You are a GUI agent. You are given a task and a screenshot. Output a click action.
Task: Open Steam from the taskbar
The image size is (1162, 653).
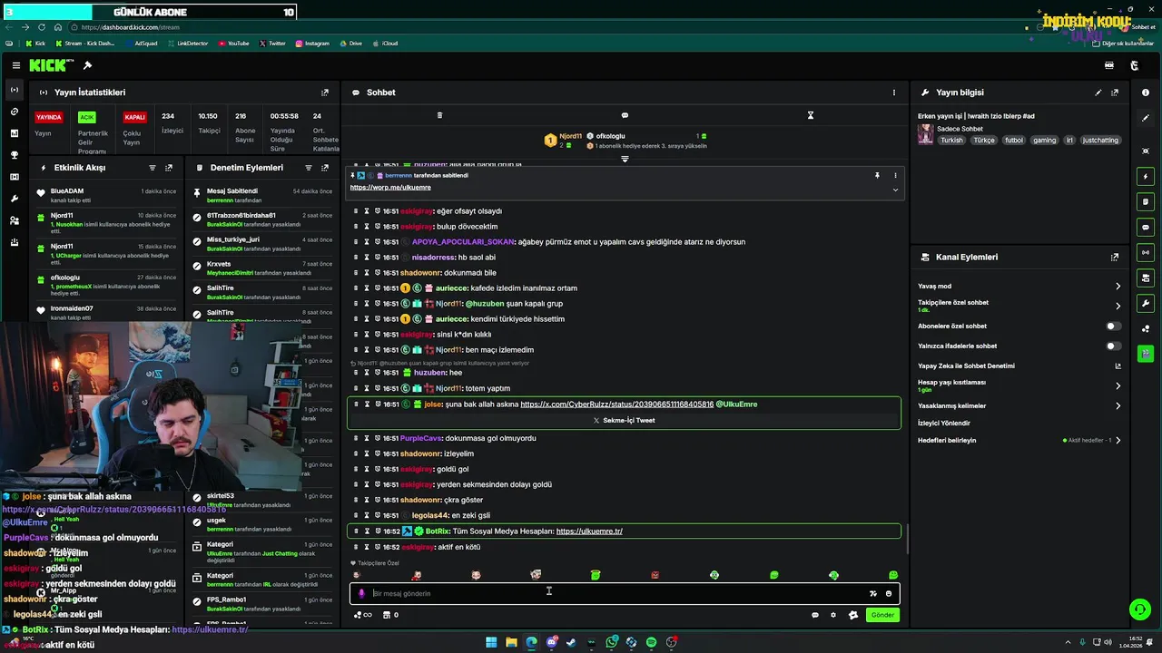pos(571,642)
